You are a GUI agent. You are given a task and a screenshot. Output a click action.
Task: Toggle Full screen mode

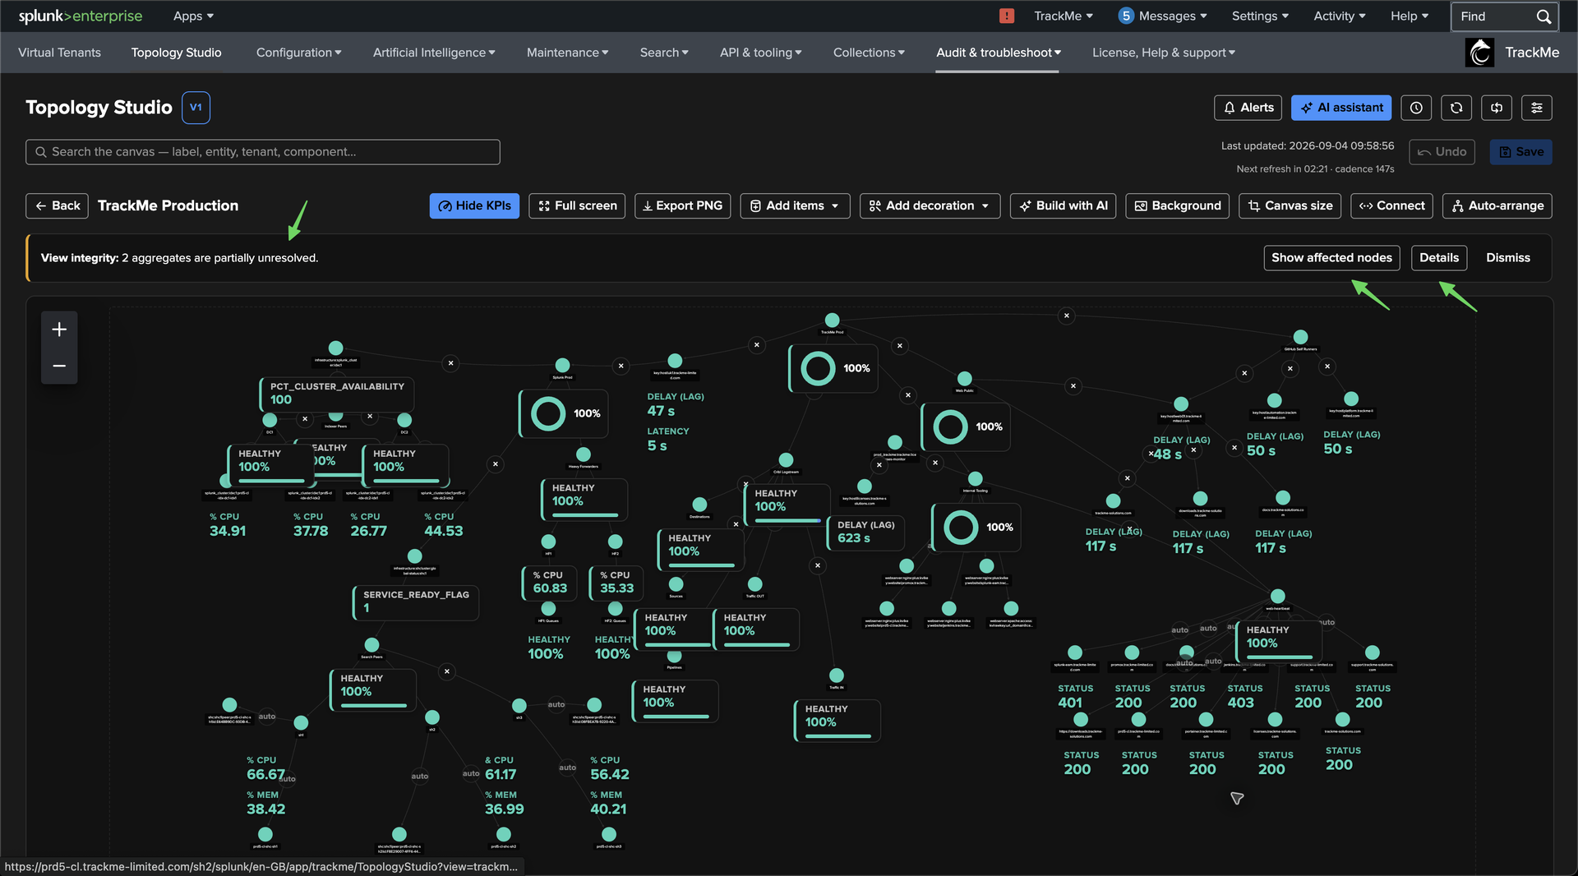pos(577,205)
